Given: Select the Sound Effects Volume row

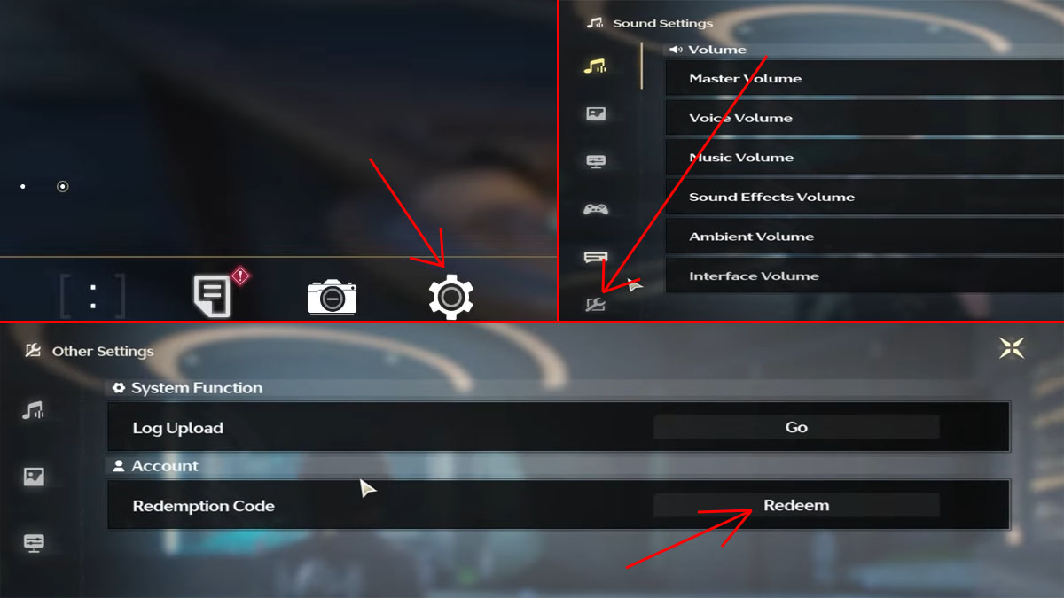Looking at the screenshot, I should pyautogui.click(x=864, y=197).
